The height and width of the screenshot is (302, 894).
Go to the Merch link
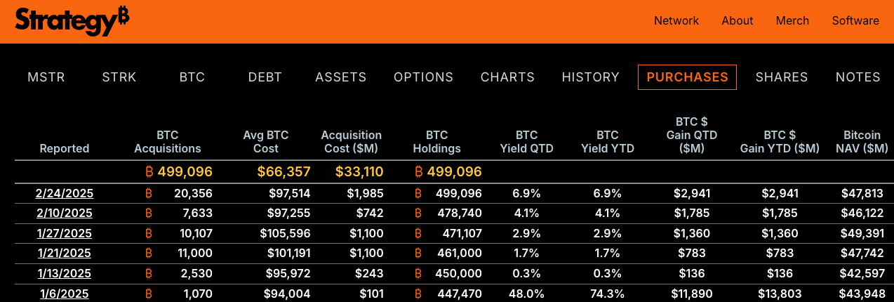pos(792,20)
